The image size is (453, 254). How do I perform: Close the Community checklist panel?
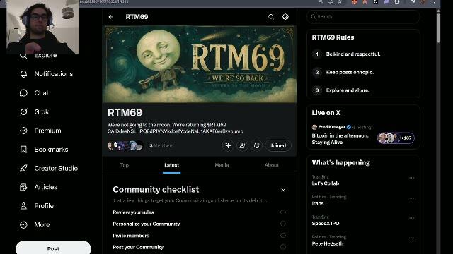pos(283,190)
